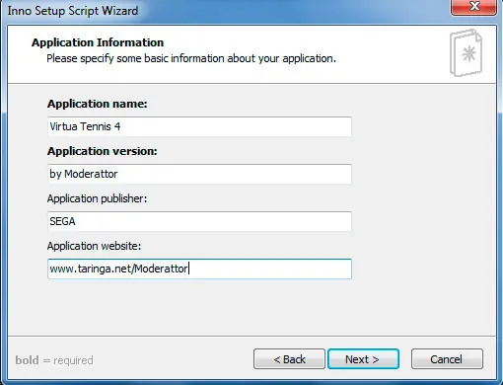Viewport: 503px width, 385px height.
Task: Click the 'Application publisher:' label
Action: tap(97, 198)
